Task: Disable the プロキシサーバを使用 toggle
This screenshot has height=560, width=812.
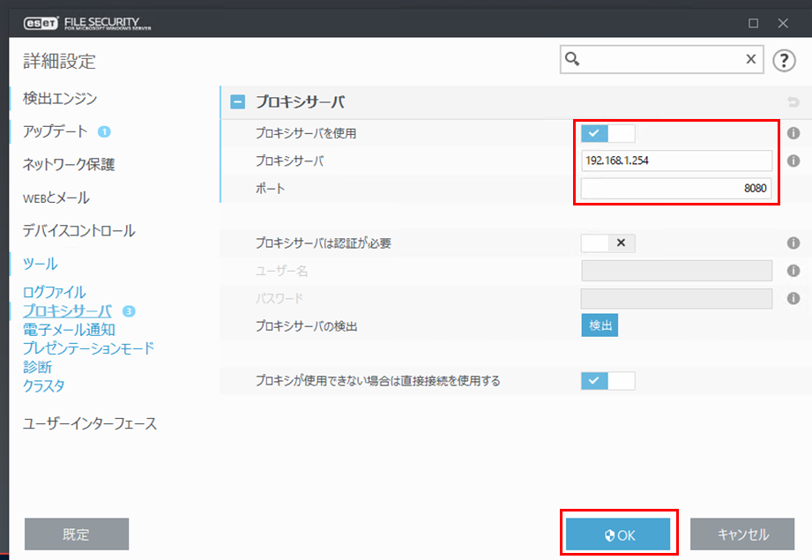Action: (607, 133)
